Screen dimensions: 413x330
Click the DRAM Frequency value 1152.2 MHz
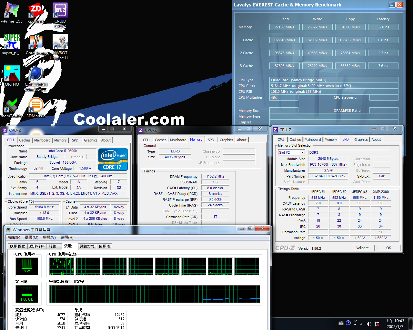pos(215,176)
